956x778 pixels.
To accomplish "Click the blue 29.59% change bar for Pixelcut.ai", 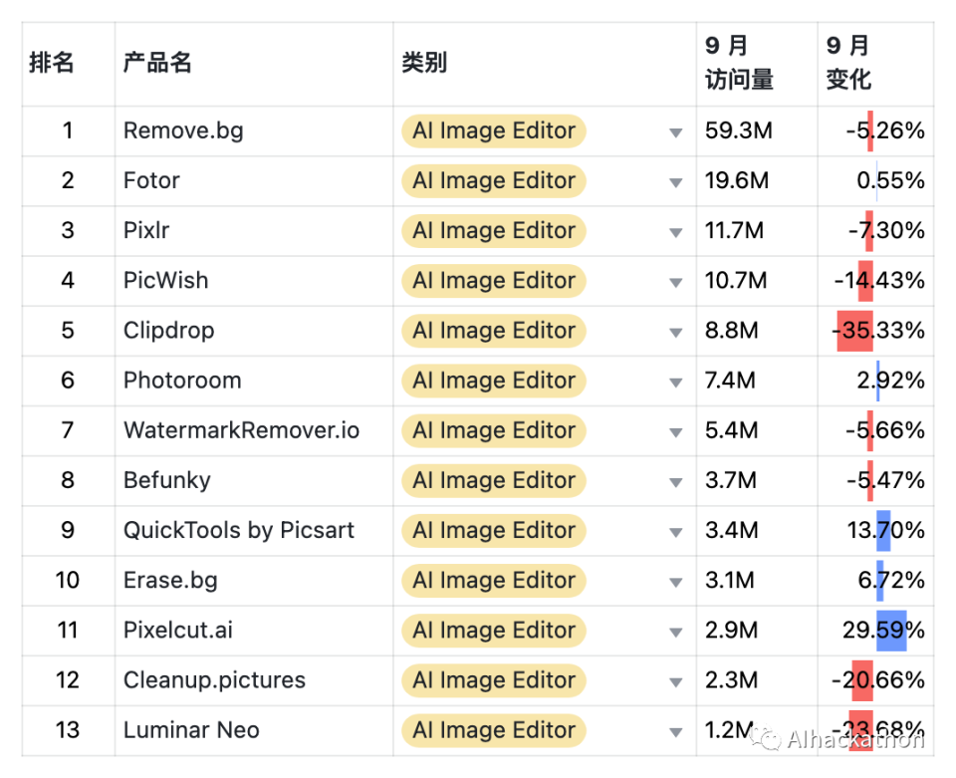I will (891, 631).
